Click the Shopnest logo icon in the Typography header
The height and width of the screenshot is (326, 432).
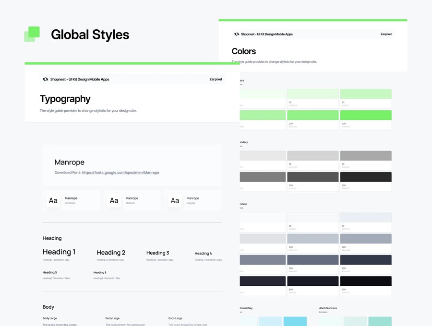pos(45,80)
